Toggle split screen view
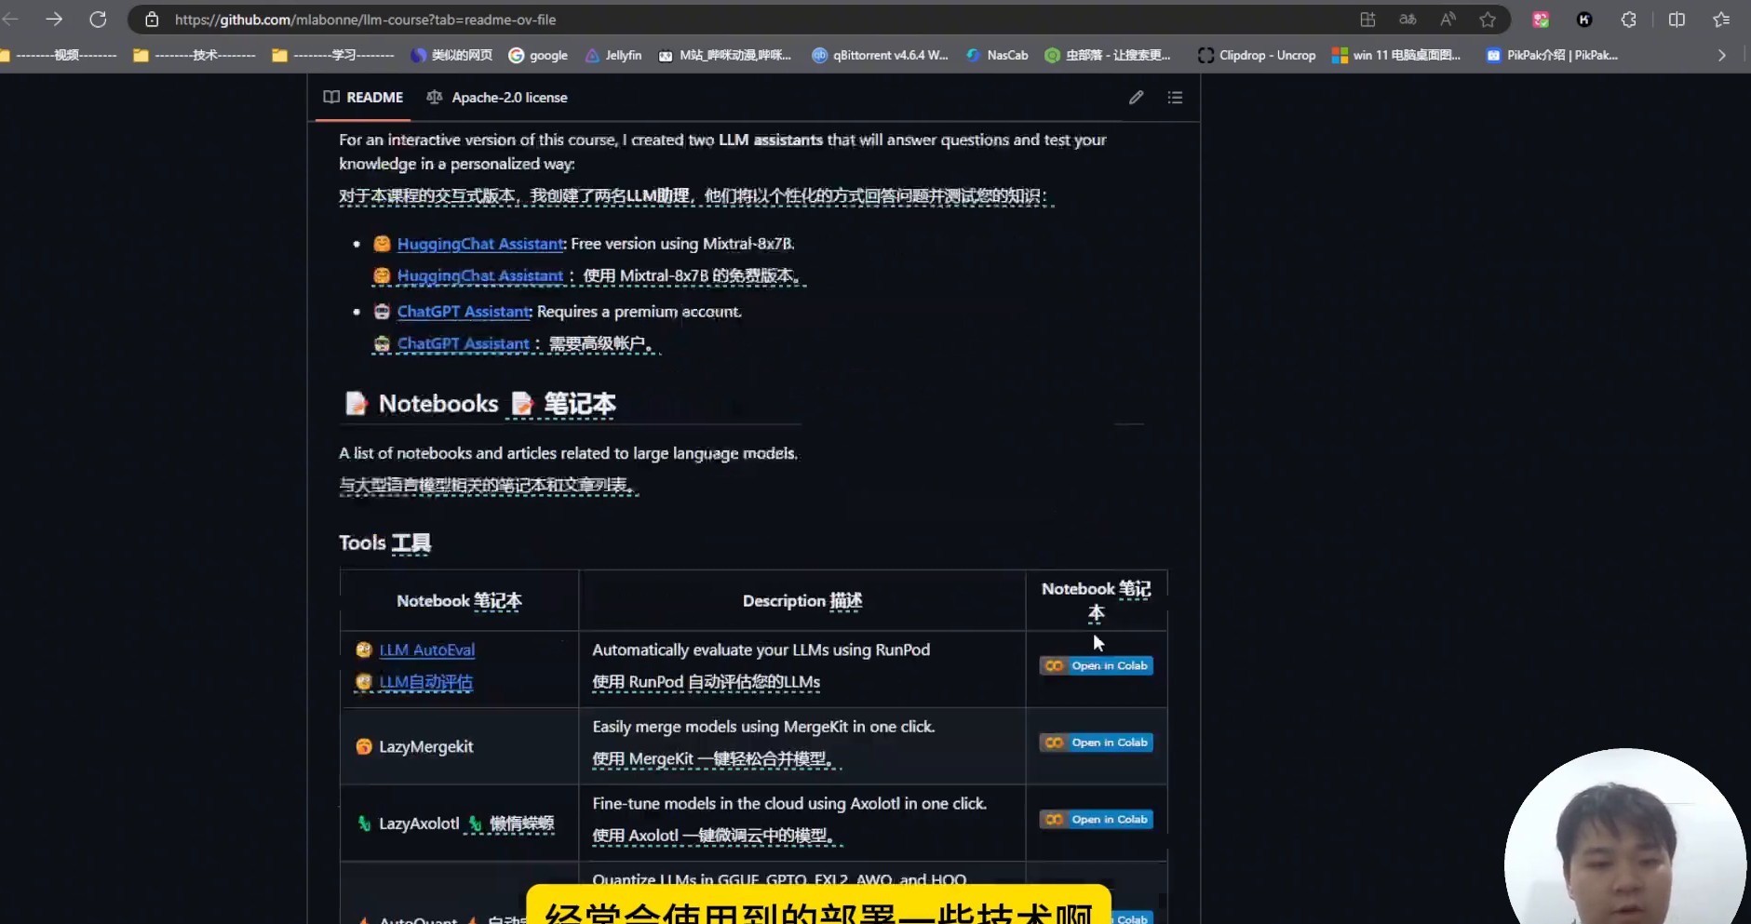This screenshot has width=1751, height=924. [x=1677, y=20]
